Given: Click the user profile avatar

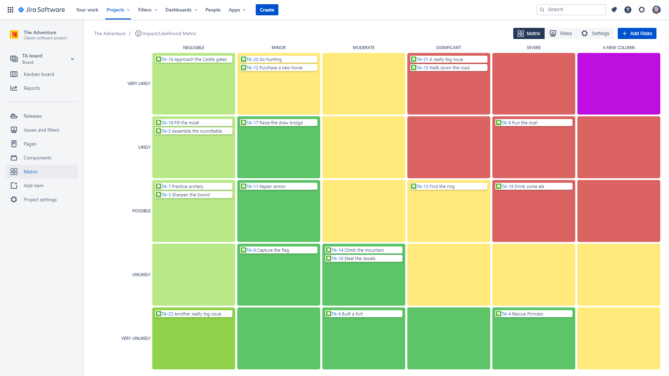Looking at the screenshot, I should [656, 10].
